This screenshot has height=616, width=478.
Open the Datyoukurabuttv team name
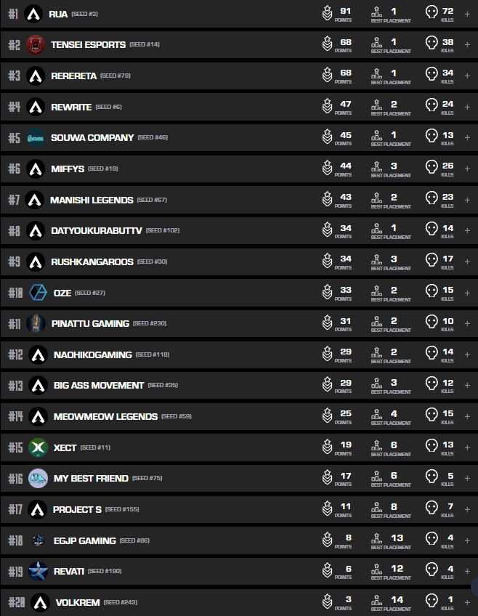[96, 231]
